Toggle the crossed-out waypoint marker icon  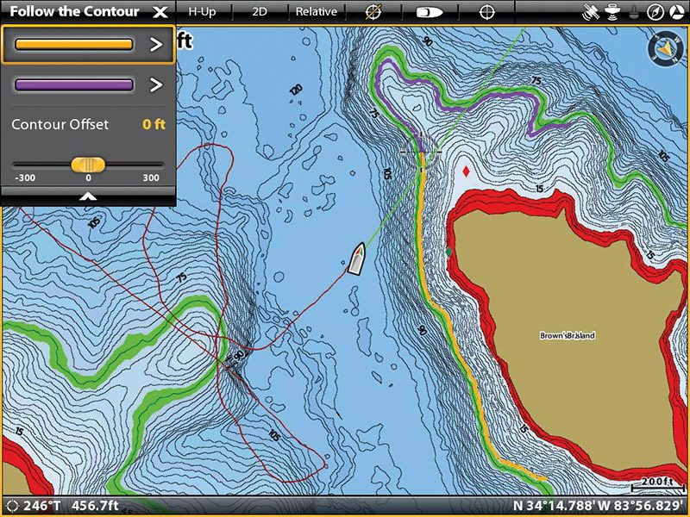[372, 11]
